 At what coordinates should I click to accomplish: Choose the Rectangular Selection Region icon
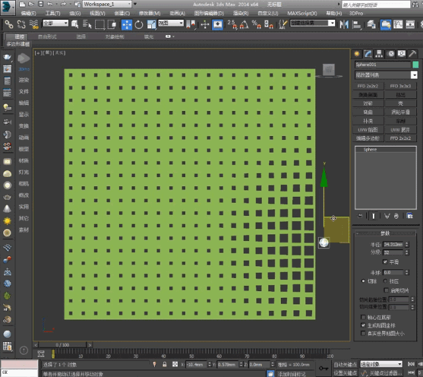100,24
